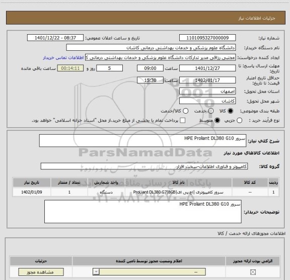Screen dimensions: 290x280
Task: Click the quantity cell showing 1
Action: pyautogui.click(x=69, y=192)
